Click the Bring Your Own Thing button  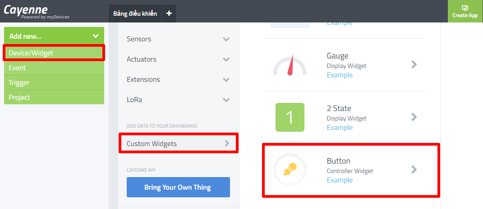click(178, 187)
